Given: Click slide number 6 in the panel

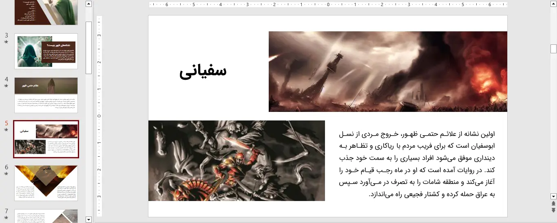Looking at the screenshot, I should pos(6,167).
